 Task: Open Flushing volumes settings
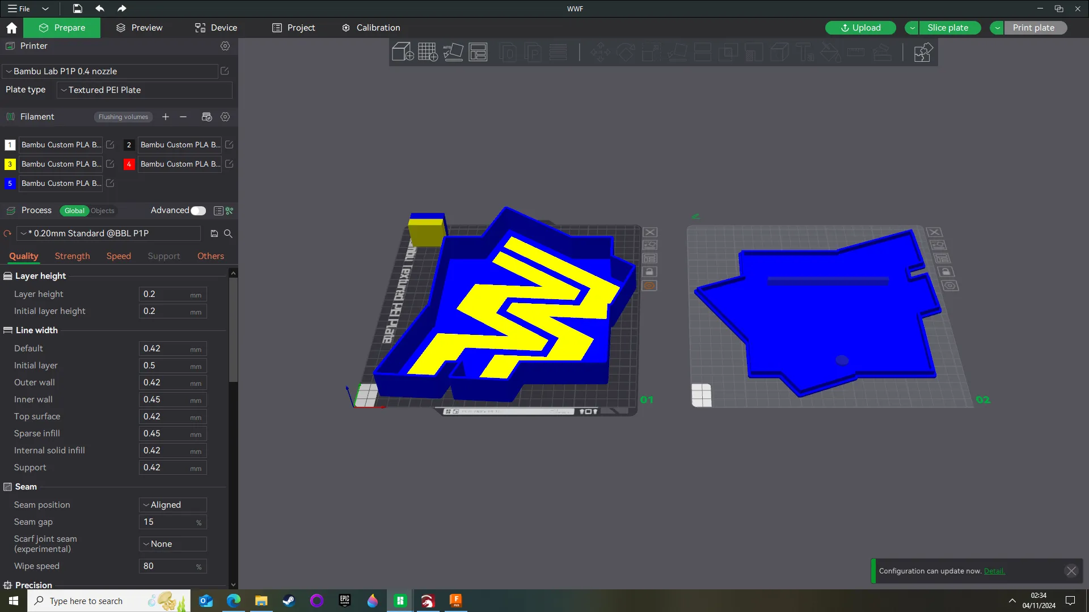pyautogui.click(x=123, y=117)
